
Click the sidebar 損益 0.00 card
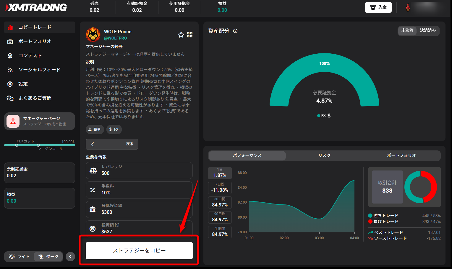pos(40,198)
